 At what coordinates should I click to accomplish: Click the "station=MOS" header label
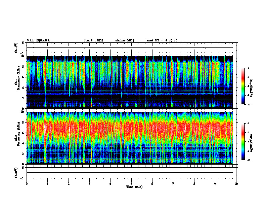125,40
